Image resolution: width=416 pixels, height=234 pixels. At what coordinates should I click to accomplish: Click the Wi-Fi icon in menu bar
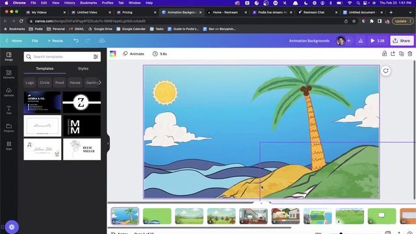(350, 3)
